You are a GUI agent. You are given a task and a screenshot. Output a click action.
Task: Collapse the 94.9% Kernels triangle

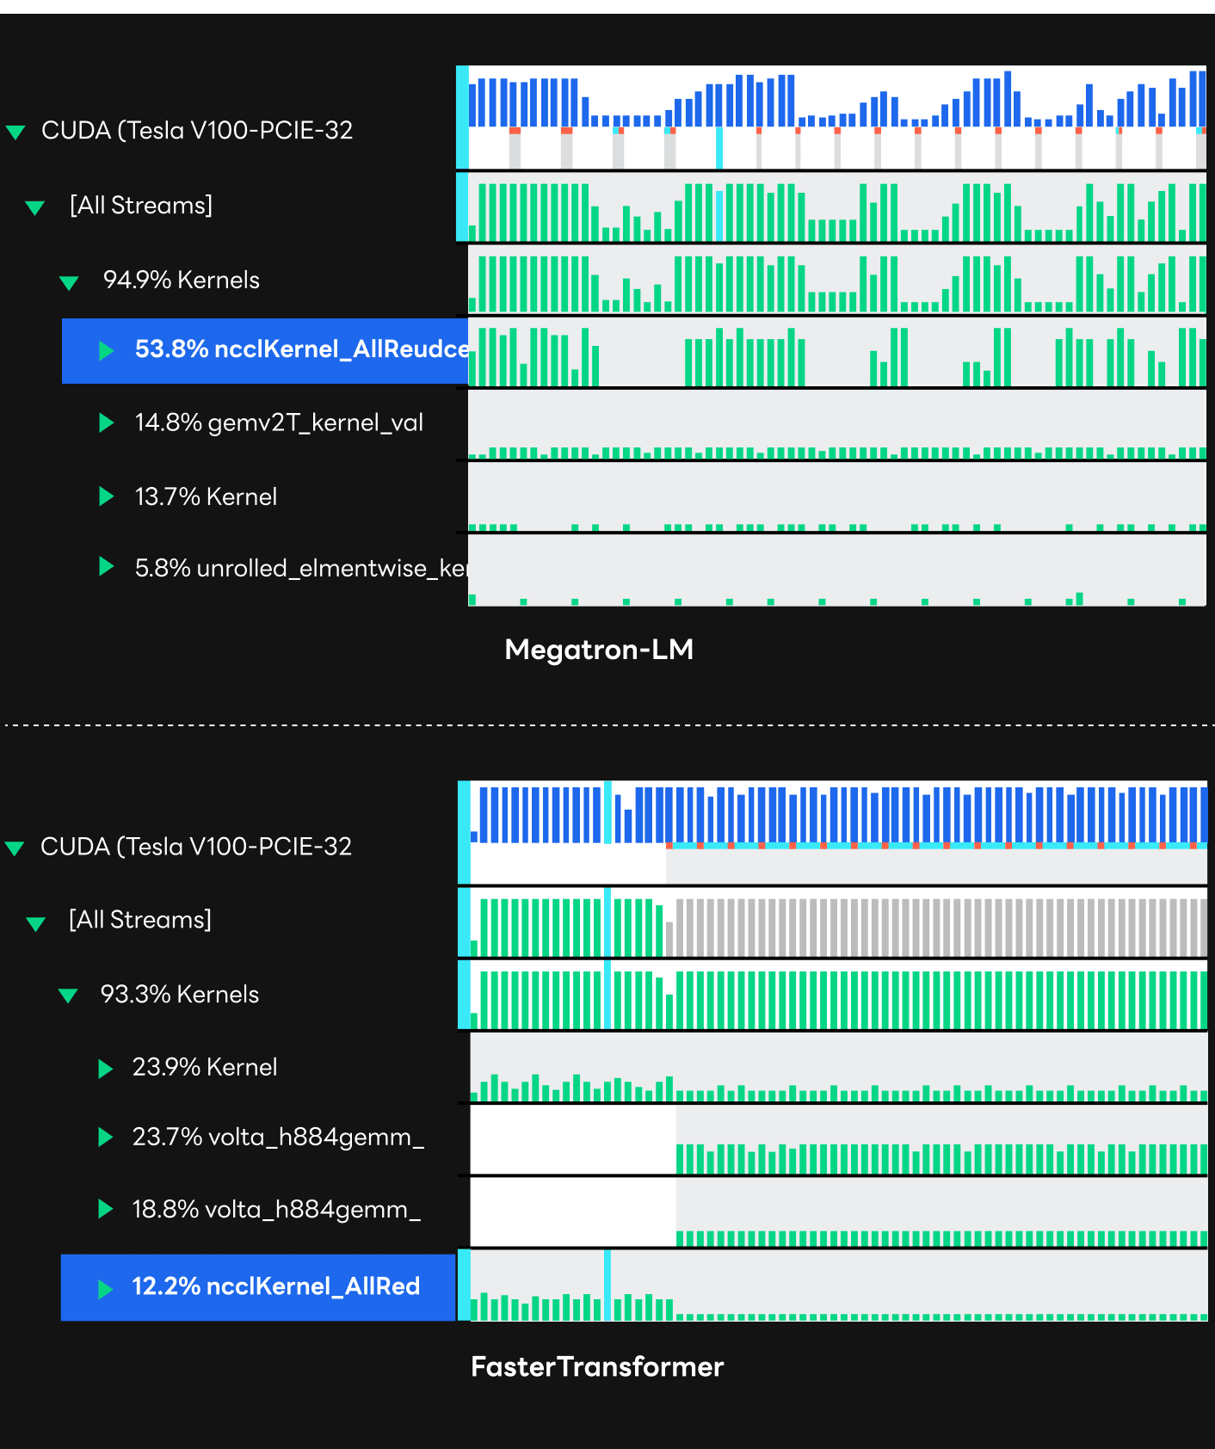(x=69, y=282)
